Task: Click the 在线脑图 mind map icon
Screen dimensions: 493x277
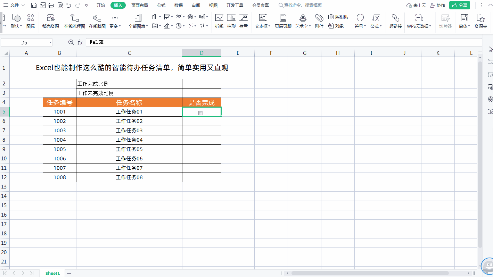Action: 97,21
